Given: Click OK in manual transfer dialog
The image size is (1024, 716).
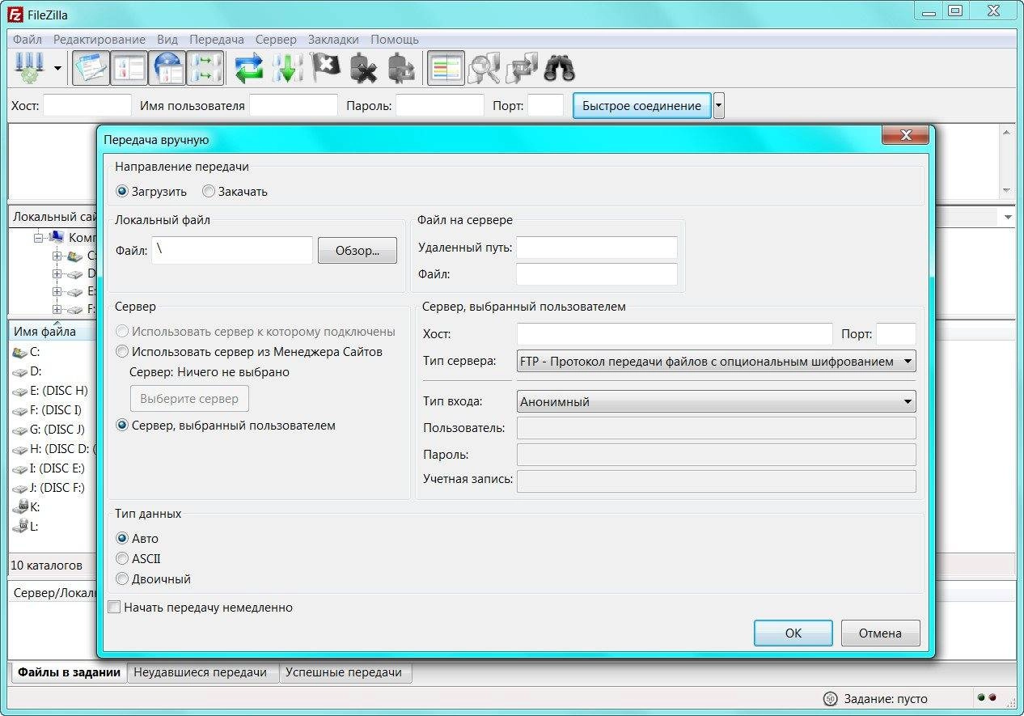Looking at the screenshot, I should point(793,633).
